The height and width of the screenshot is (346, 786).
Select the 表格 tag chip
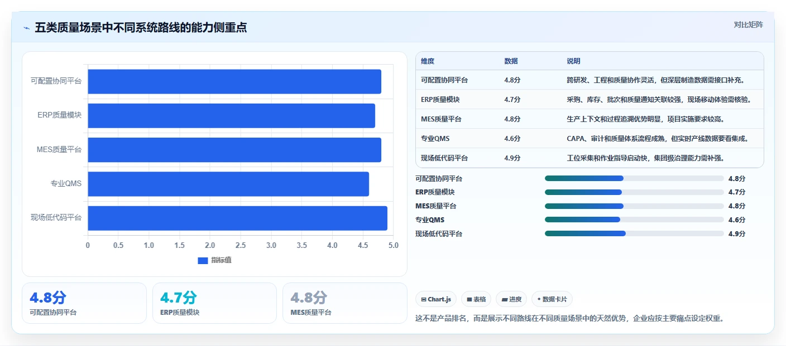click(x=476, y=299)
